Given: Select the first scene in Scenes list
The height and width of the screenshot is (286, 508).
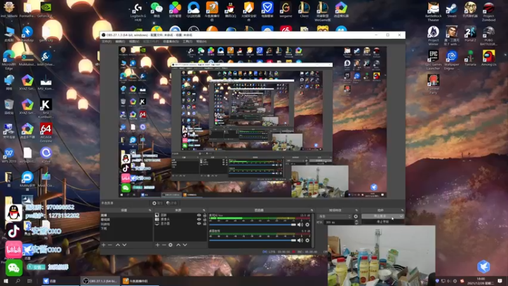Looking at the screenshot, I should (126, 215).
